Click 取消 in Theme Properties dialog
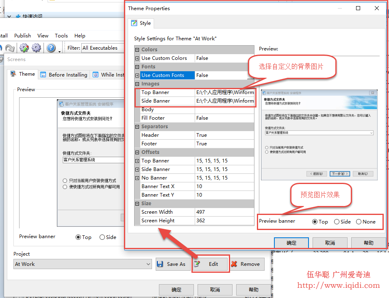Viewport: 389px width, 298px height. 330,243
